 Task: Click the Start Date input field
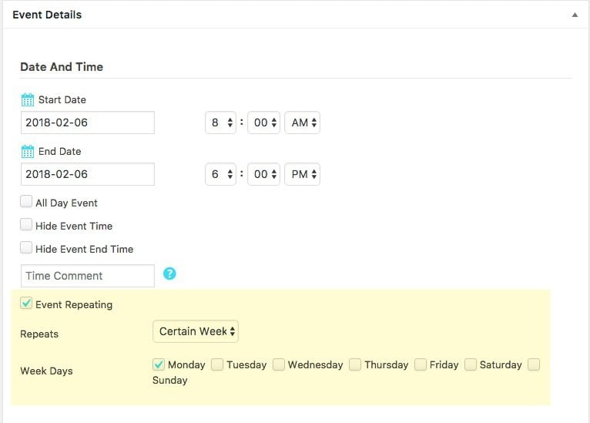(x=87, y=123)
